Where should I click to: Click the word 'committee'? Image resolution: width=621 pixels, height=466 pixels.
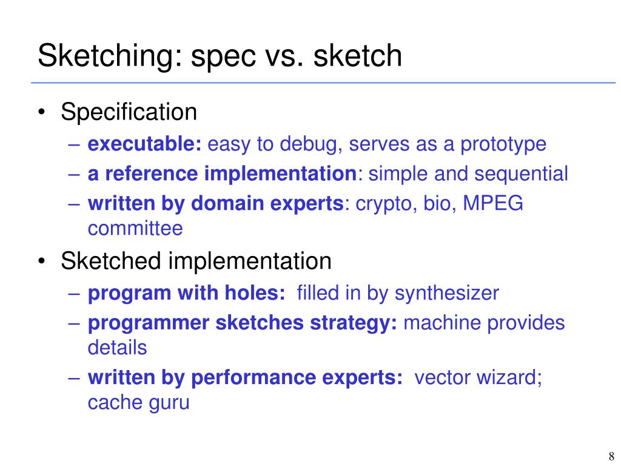tap(135, 229)
